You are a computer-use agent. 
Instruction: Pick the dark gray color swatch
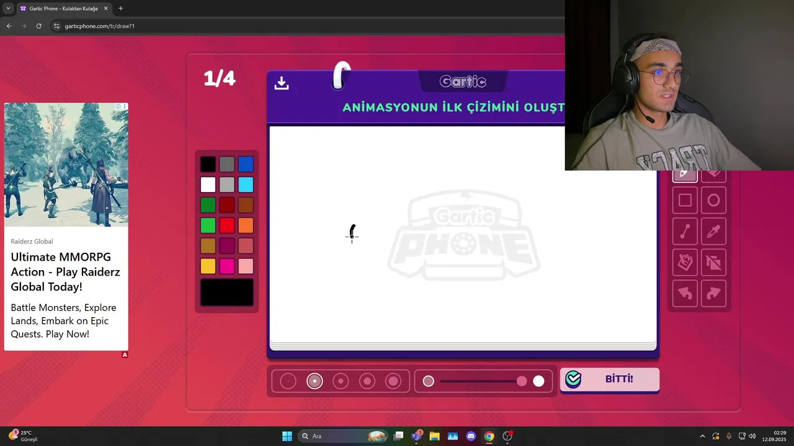[x=227, y=164]
